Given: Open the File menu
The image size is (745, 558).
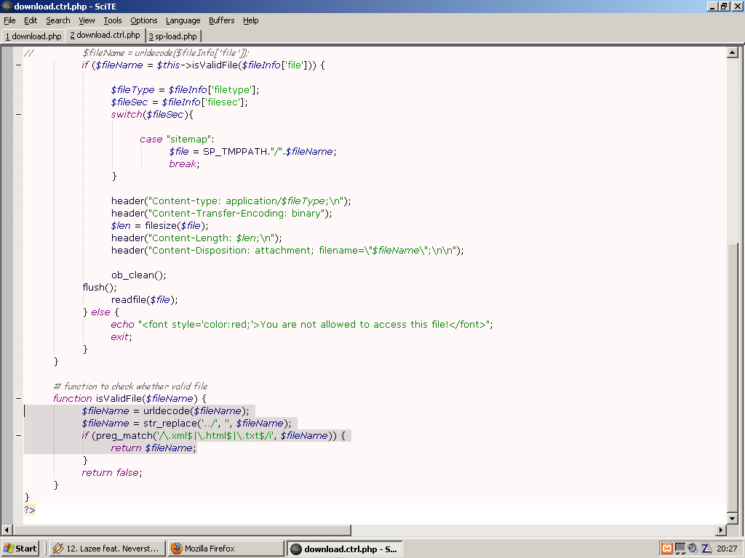Looking at the screenshot, I should 9,20.
